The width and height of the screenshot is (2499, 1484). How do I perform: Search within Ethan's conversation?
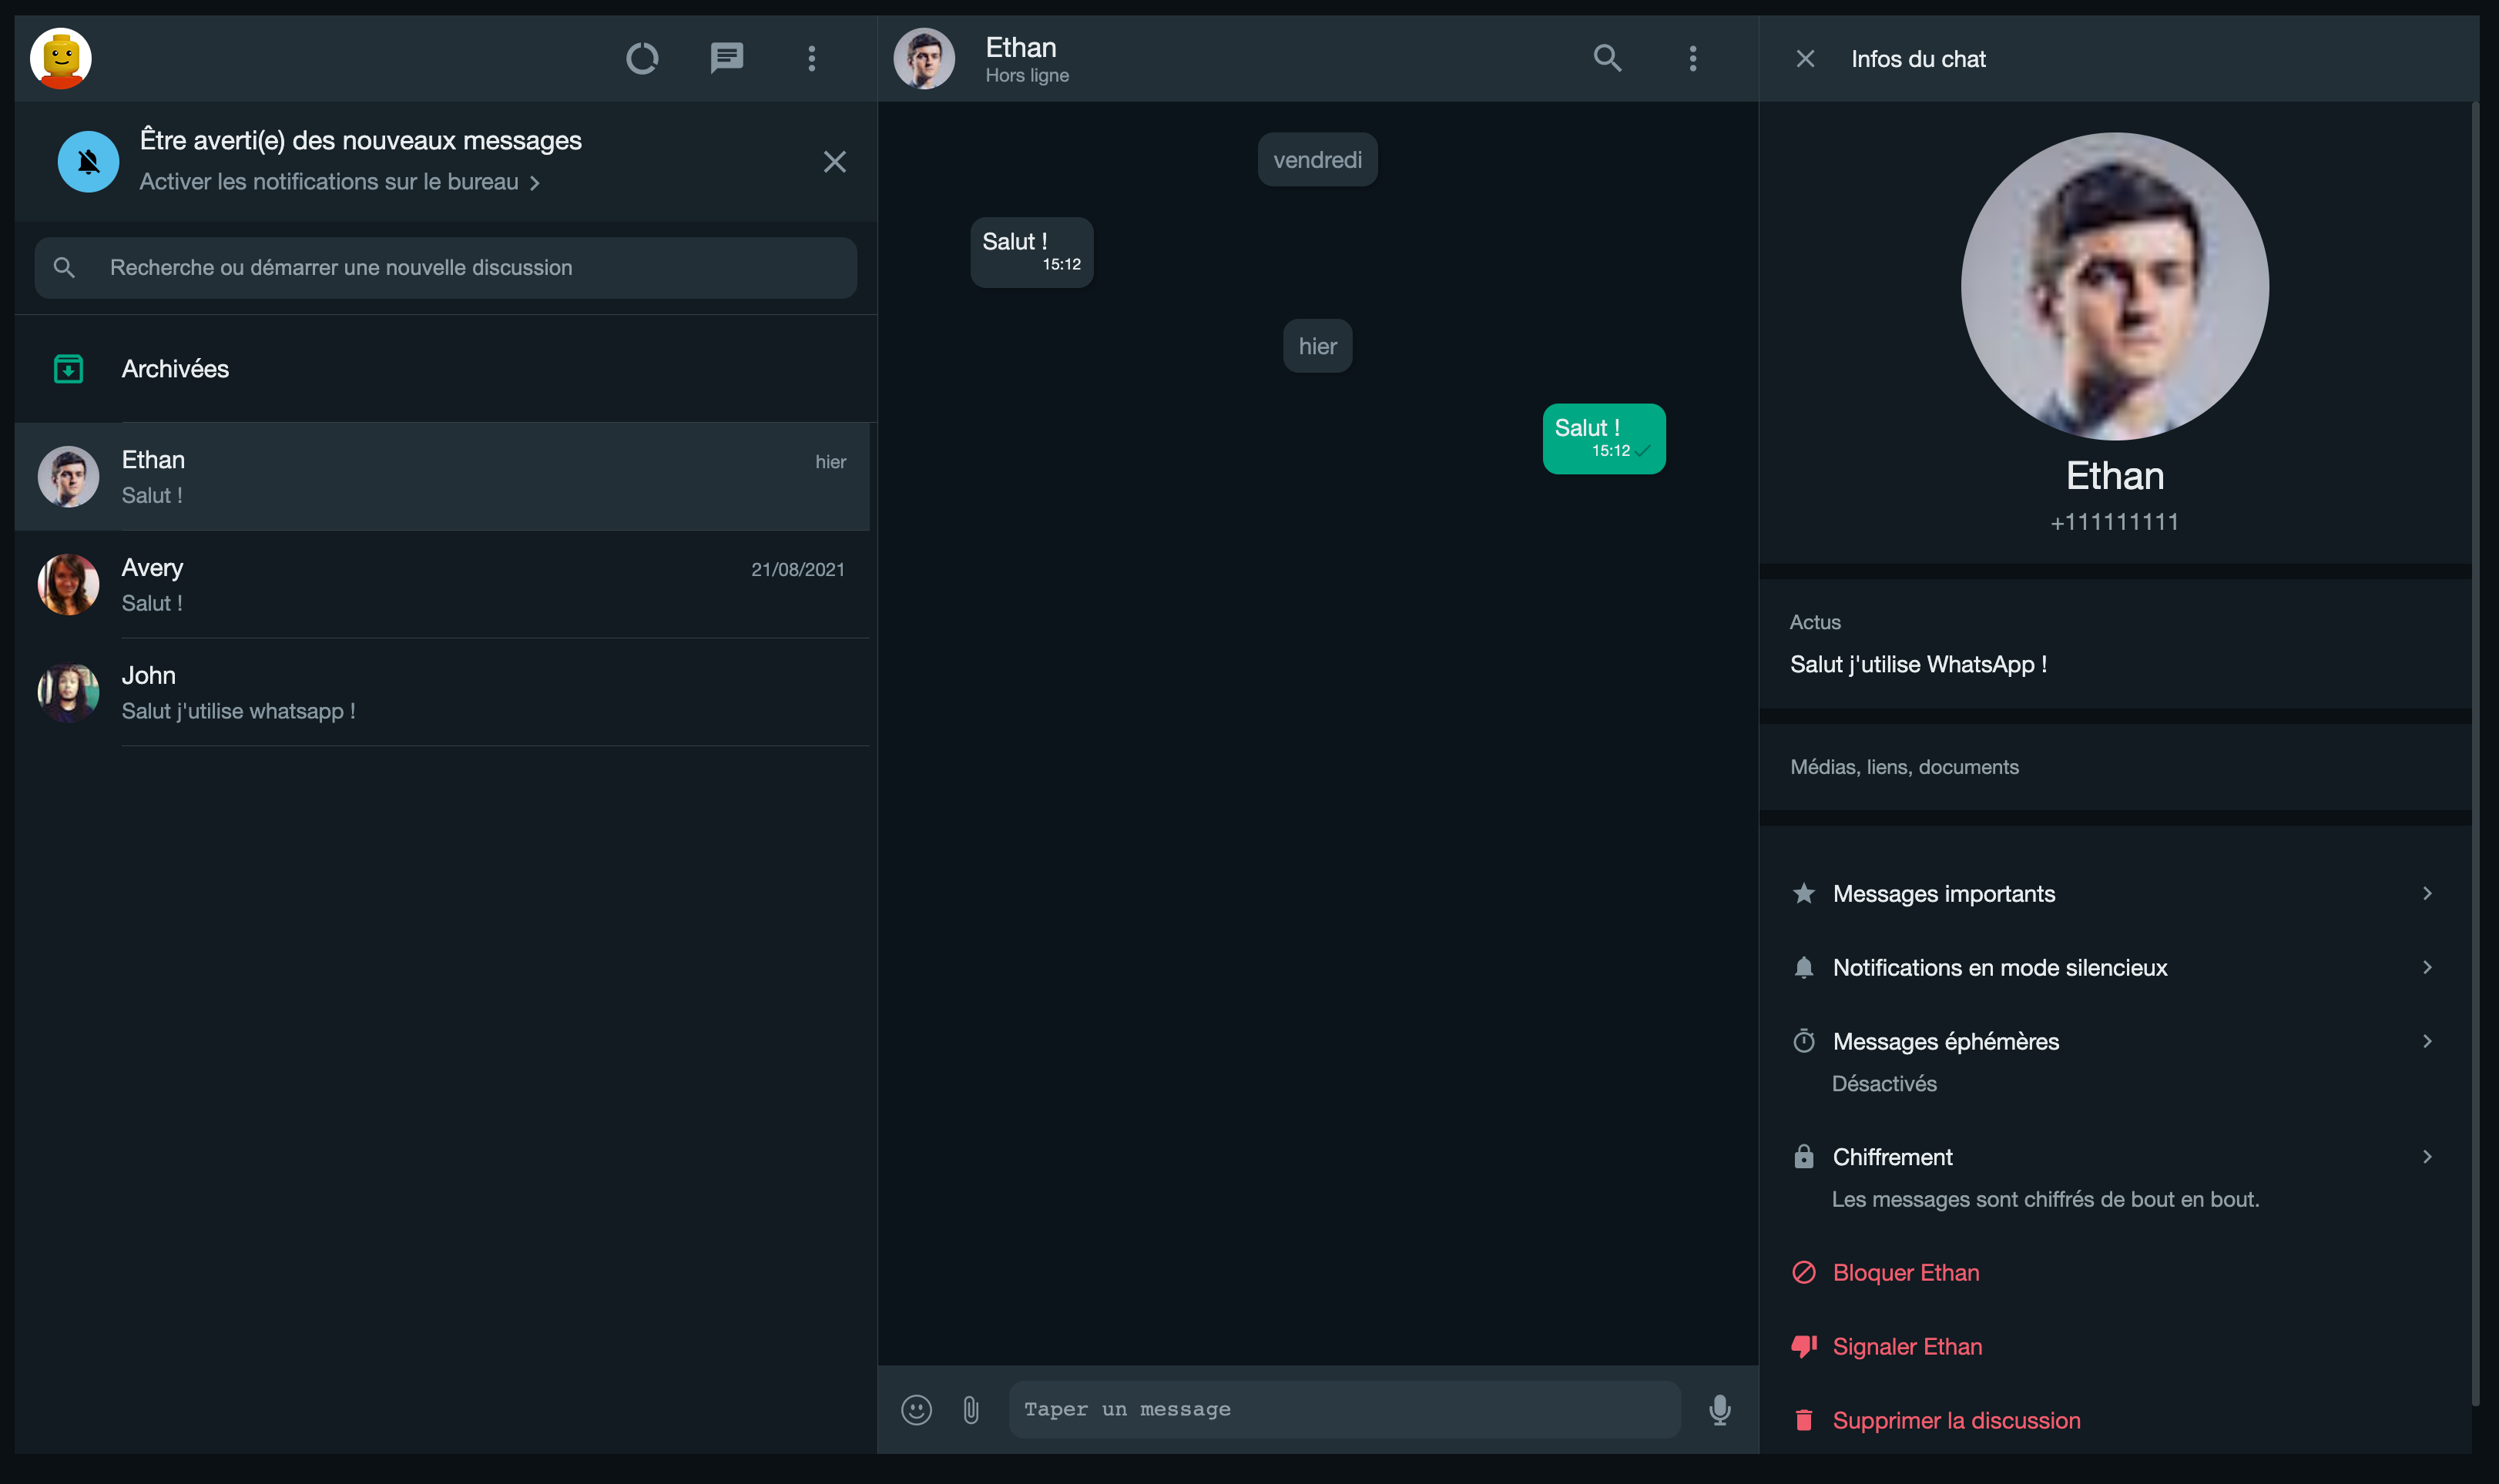1607,58
